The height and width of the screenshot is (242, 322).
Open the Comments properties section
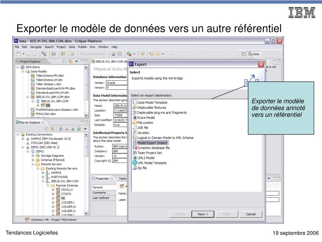pyautogui.click(x=99, y=193)
